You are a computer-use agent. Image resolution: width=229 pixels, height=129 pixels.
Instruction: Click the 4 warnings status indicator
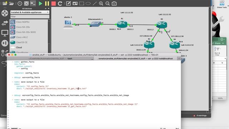[200, 115]
